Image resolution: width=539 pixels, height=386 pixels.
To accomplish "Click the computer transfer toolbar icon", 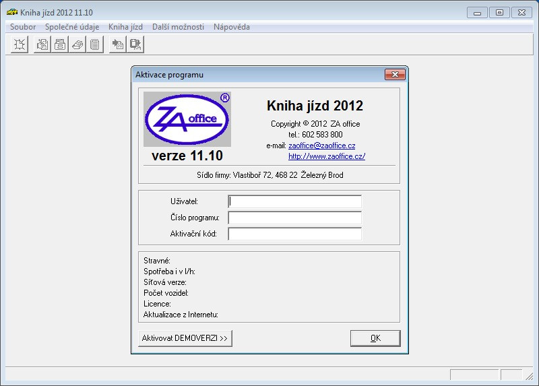I will pyautogui.click(x=135, y=44).
